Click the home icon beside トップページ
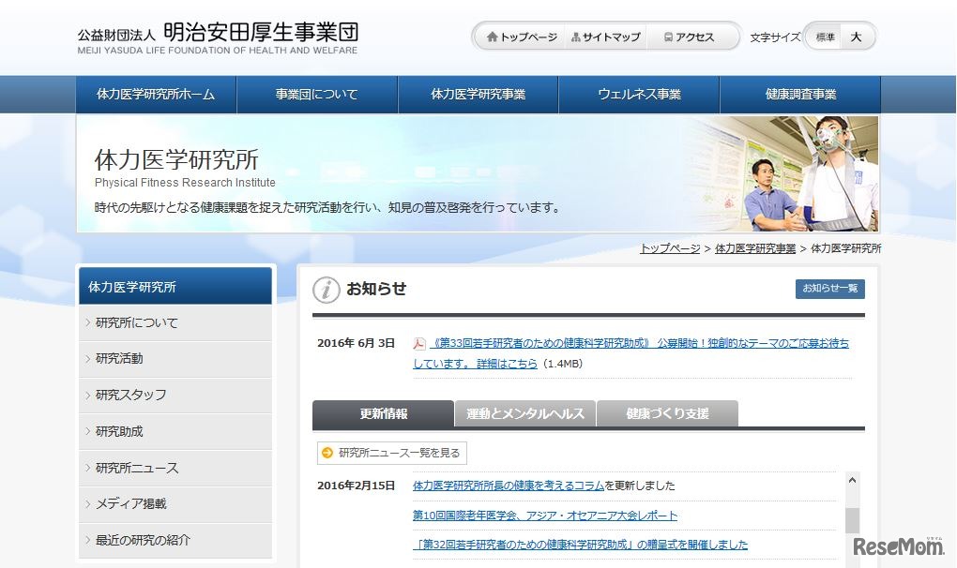The width and height of the screenshot is (957, 568). tap(494, 37)
